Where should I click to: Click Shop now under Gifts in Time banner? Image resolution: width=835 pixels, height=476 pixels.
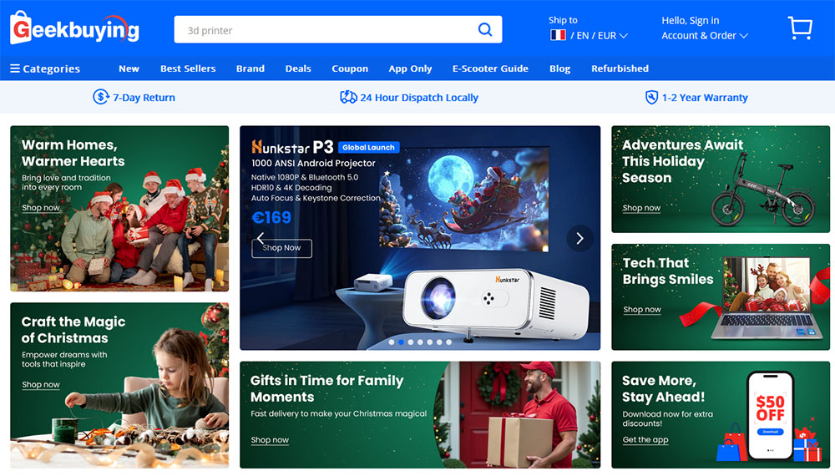(270, 440)
